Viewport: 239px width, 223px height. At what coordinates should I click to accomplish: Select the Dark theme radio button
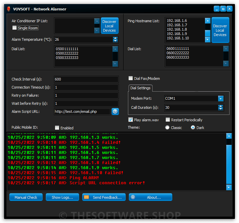point(193,127)
